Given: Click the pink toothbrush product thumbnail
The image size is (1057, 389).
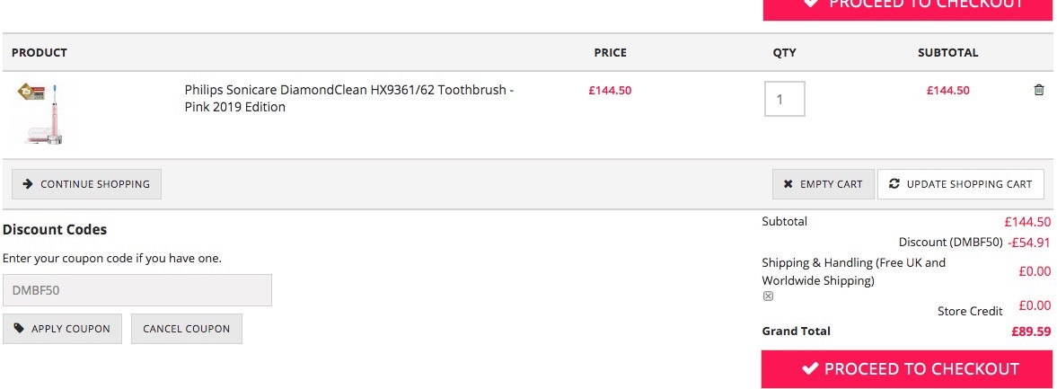Looking at the screenshot, I should [x=44, y=115].
